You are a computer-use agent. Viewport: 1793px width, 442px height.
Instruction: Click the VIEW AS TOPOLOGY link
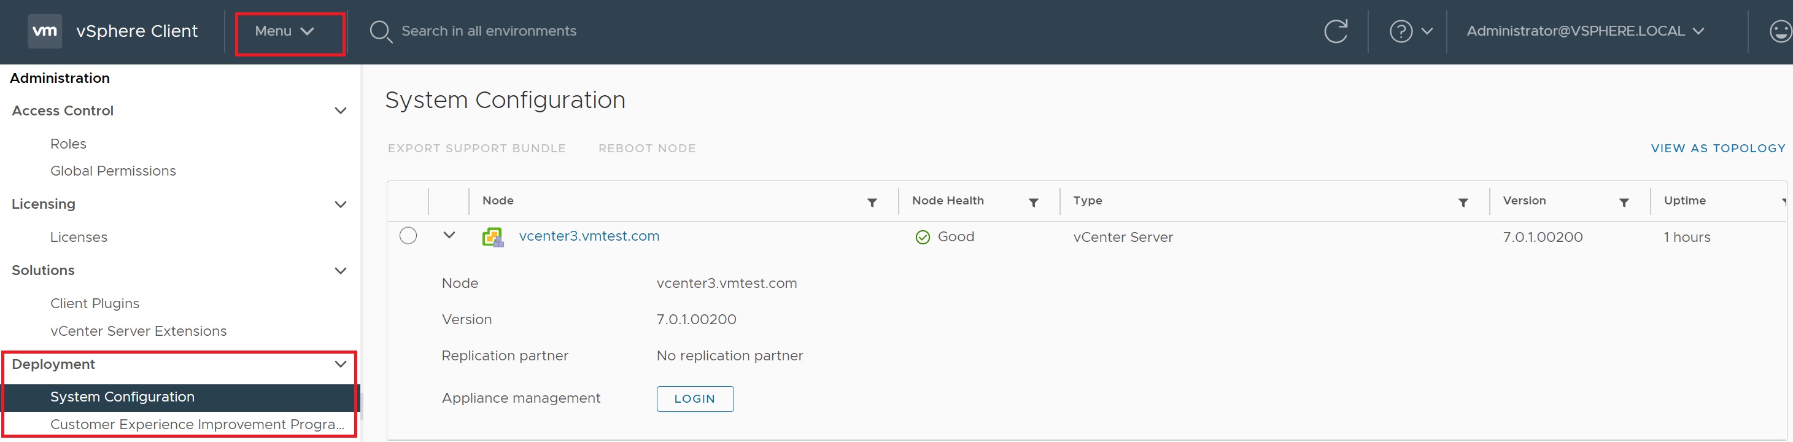[1717, 149]
